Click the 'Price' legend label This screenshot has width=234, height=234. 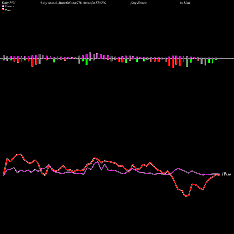coord(7,10)
